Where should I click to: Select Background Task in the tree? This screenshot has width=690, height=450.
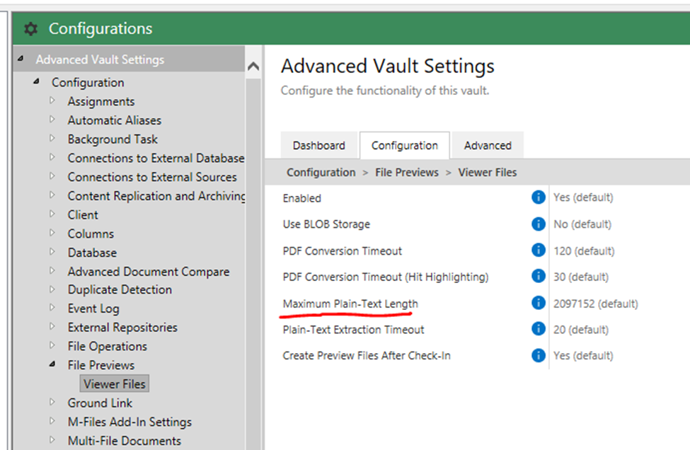point(113,139)
